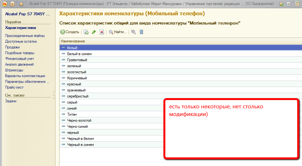Click the copy-item icon in the toolbar
Screen dimensions: 302x166
coord(86,32)
